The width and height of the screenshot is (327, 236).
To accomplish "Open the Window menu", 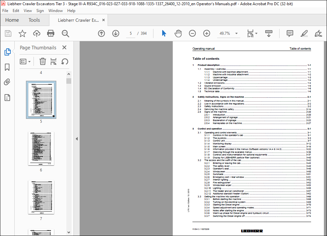I will coord(56,11).
